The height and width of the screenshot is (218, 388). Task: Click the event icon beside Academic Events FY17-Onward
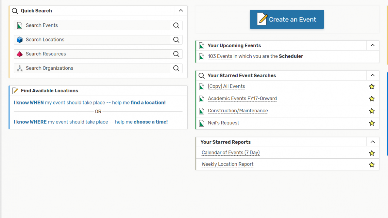click(x=202, y=99)
